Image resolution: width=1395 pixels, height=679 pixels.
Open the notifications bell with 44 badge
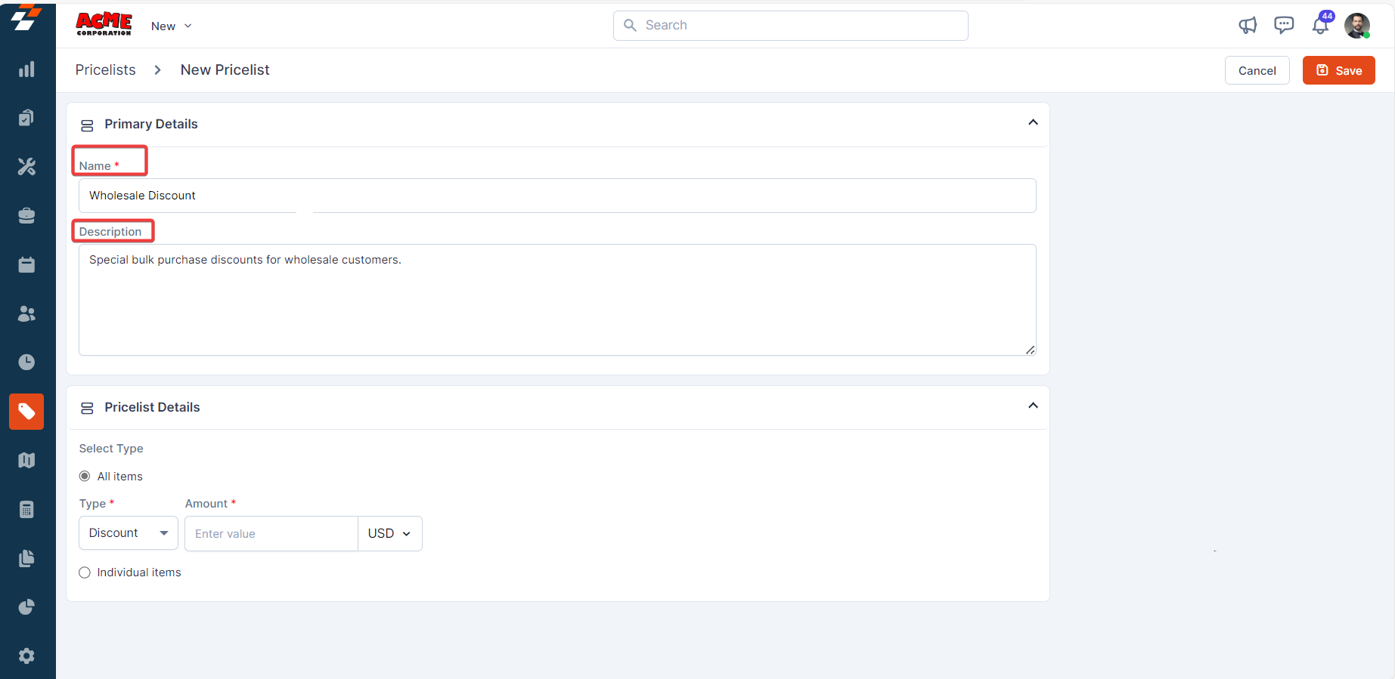click(x=1321, y=24)
